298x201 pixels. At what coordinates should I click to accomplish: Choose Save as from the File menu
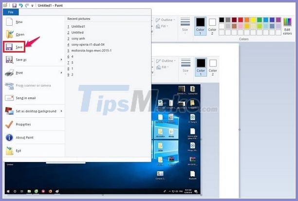pyautogui.click(x=31, y=60)
